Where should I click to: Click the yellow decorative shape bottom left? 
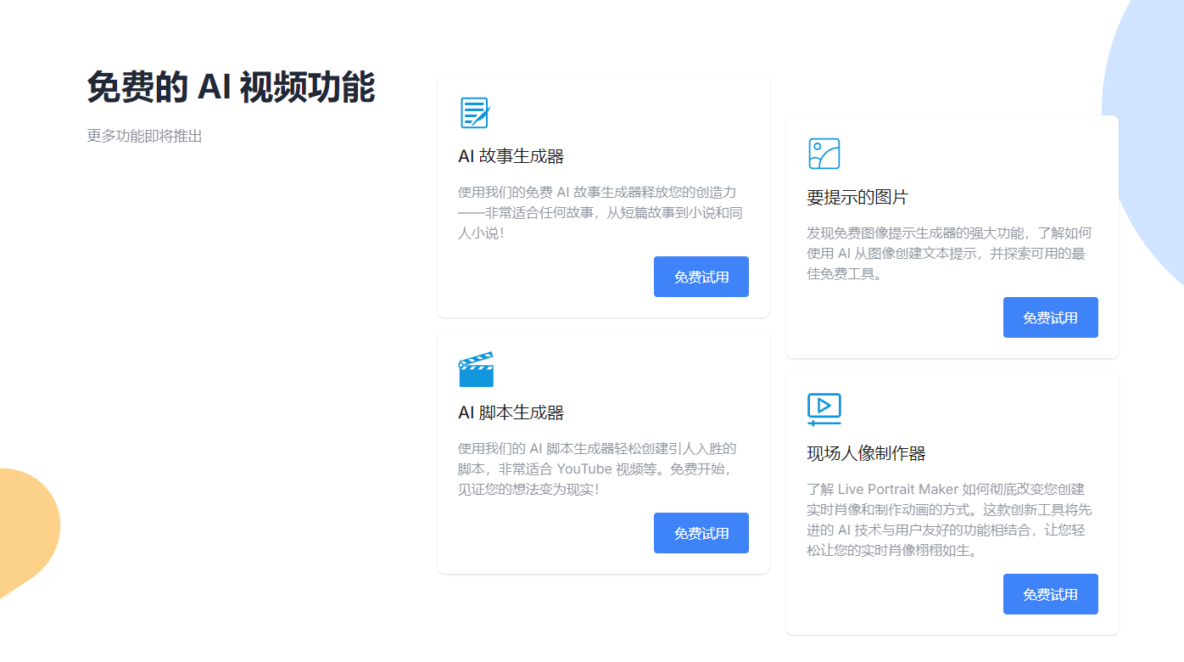point(25,526)
